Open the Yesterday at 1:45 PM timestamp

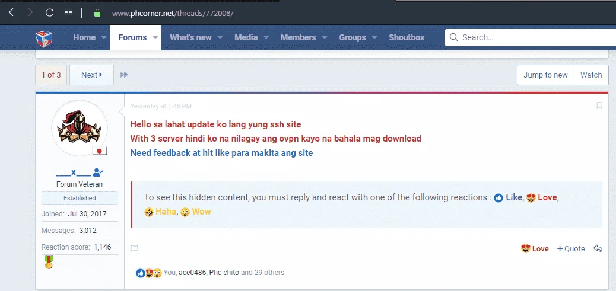161,106
